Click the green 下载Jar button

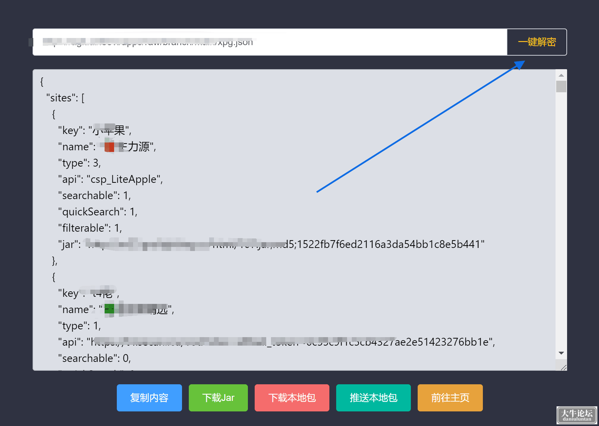218,398
